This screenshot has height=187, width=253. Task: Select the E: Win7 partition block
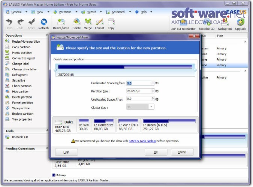(129, 125)
